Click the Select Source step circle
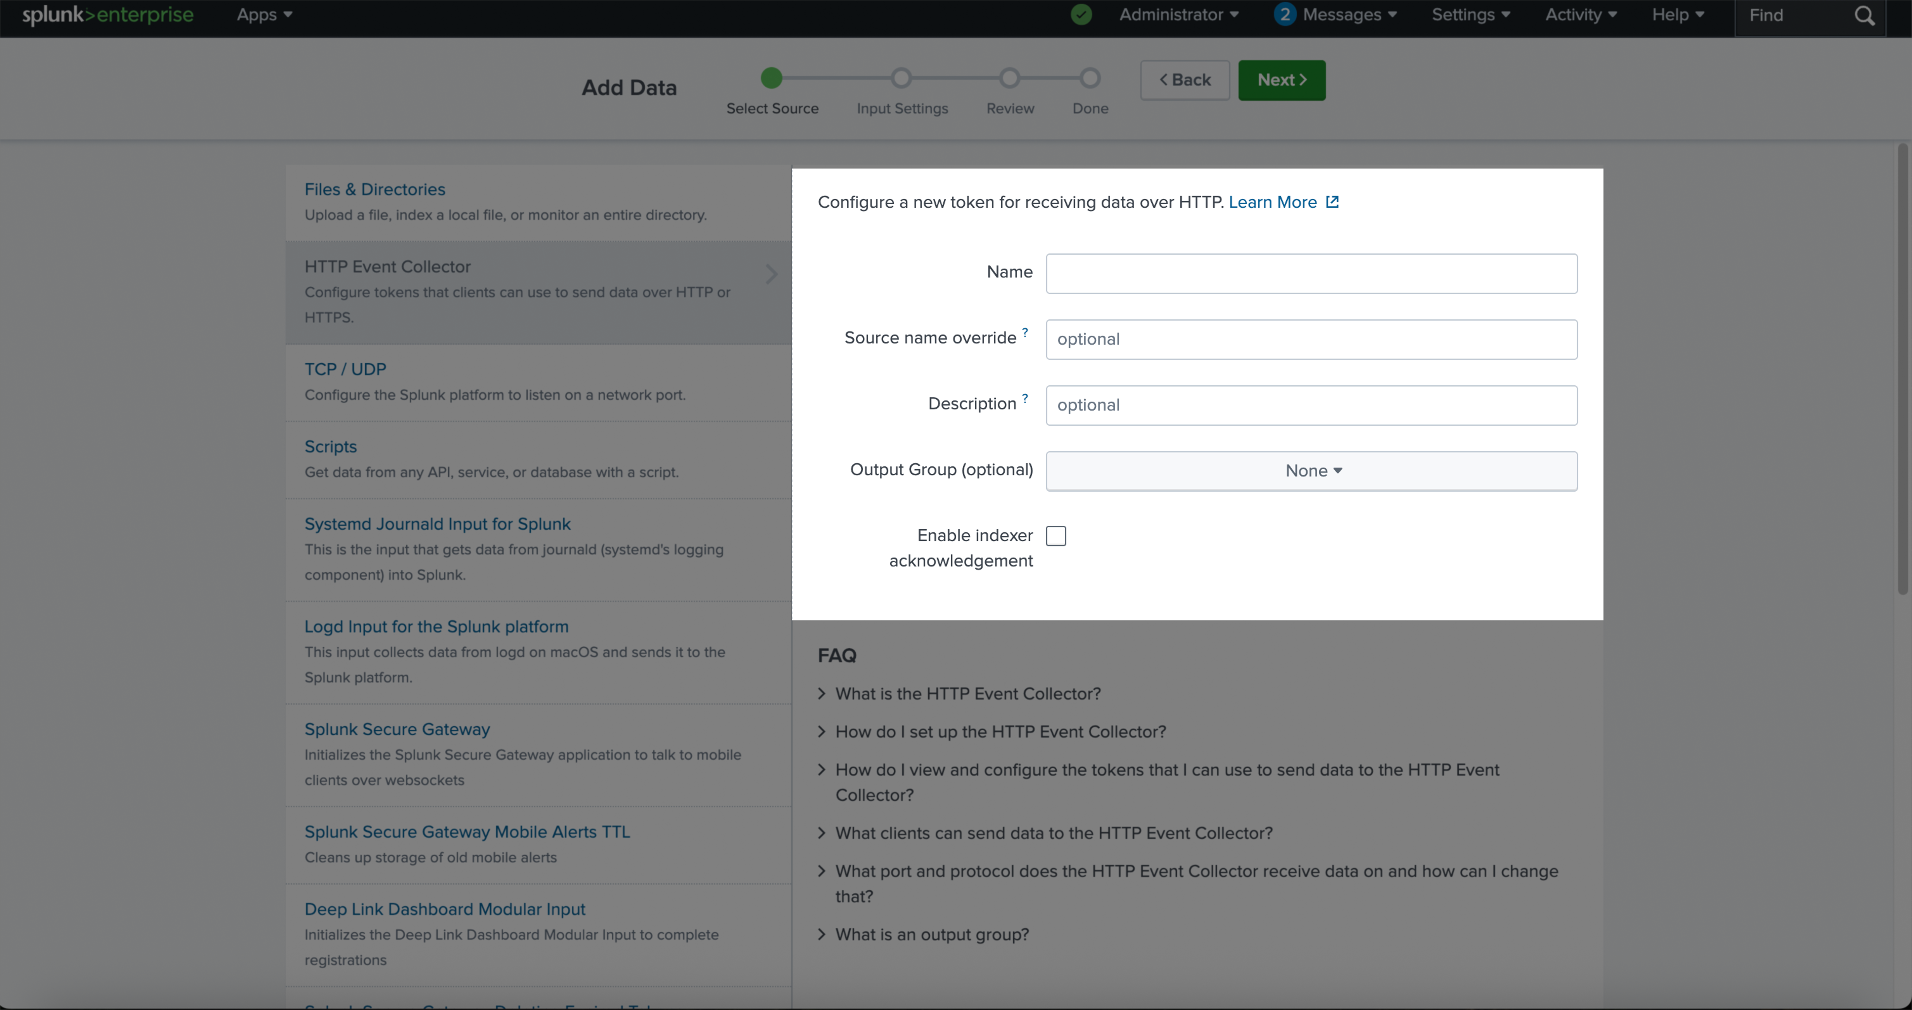The width and height of the screenshot is (1912, 1010). [x=772, y=78]
